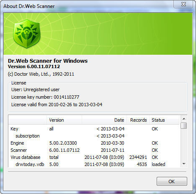The image size is (196, 194).
Task: Click the Records column header
Action: (138, 120)
